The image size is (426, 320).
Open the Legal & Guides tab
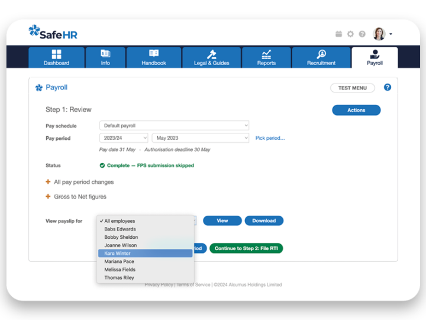[212, 57]
